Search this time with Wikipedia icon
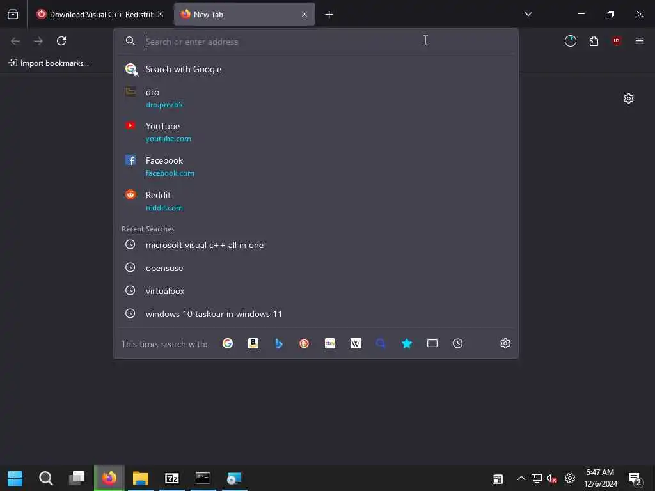Screen dimensions: 655x491 (x=356, y=343)
